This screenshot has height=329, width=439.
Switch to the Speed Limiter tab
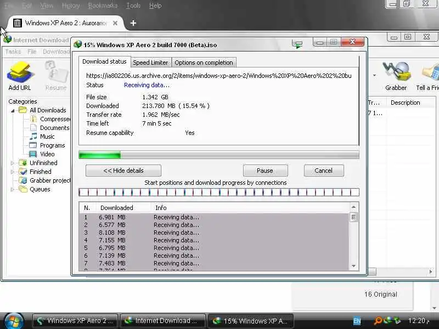(x=150, y=63)
